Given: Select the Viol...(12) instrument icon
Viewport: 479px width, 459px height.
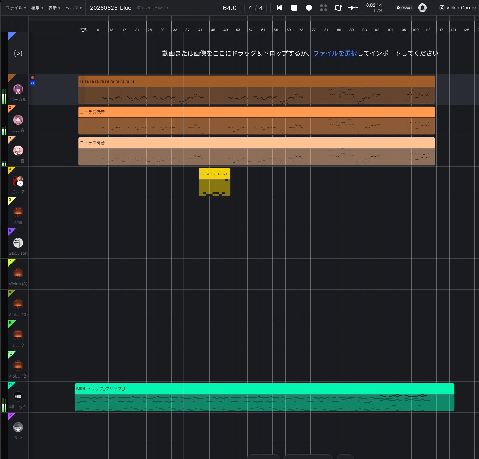Looking at the screenshot, I should click(18, 366).
